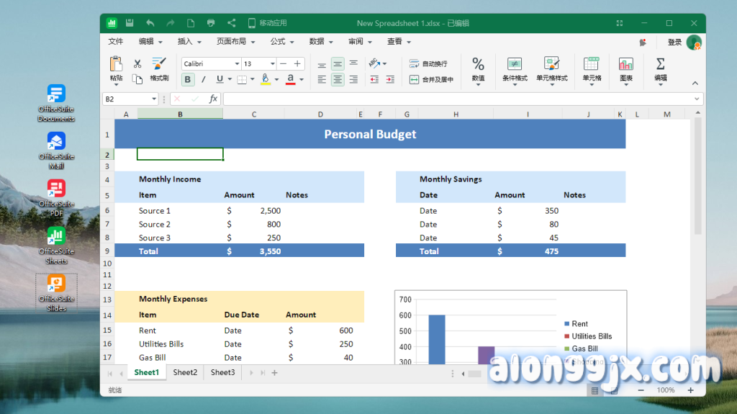Switch to the Sheet2 tab

185,372
